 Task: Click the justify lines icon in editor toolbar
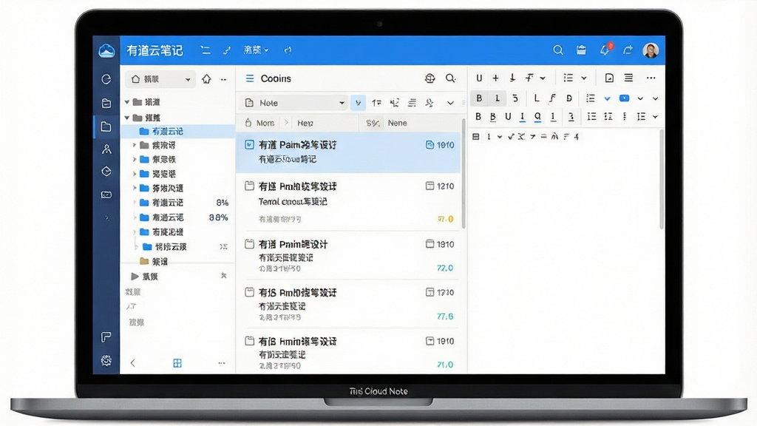coord(628,77)
